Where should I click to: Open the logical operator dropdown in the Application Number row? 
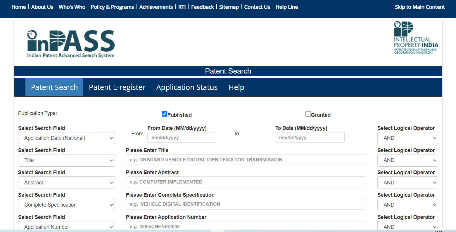click(407, 226)
